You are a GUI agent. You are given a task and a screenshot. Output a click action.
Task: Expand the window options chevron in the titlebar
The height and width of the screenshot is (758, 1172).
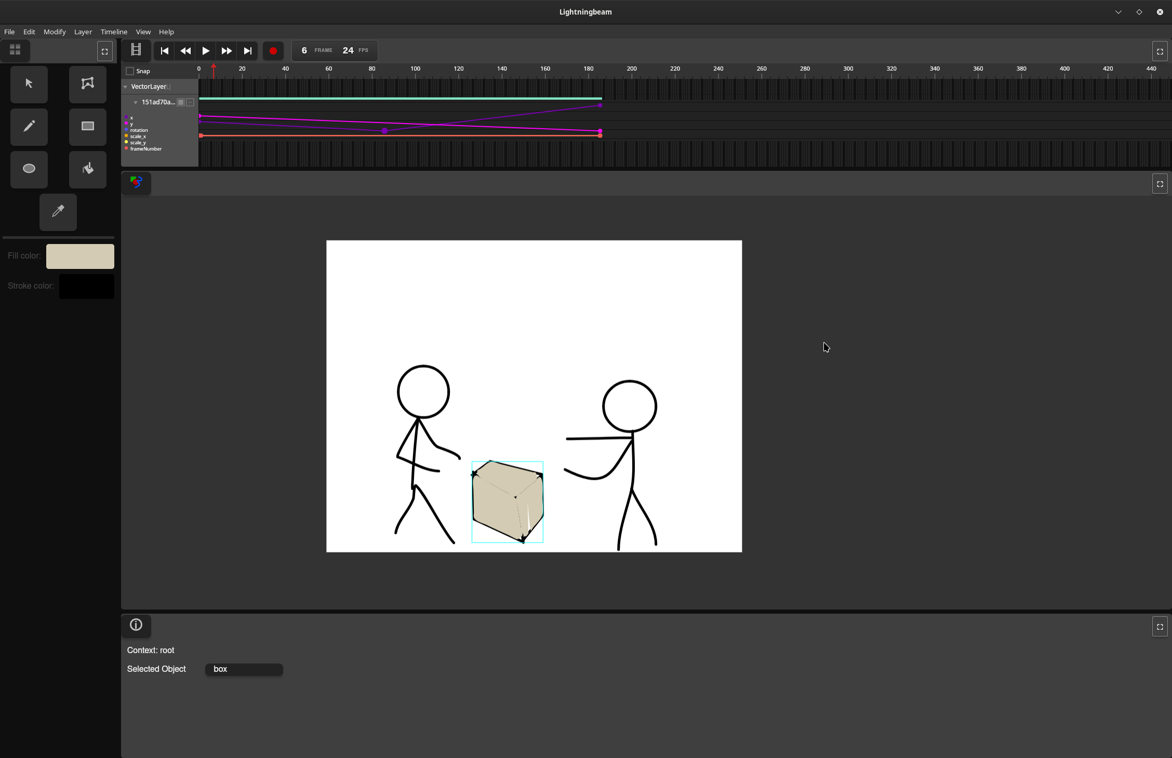point(1118,12)
